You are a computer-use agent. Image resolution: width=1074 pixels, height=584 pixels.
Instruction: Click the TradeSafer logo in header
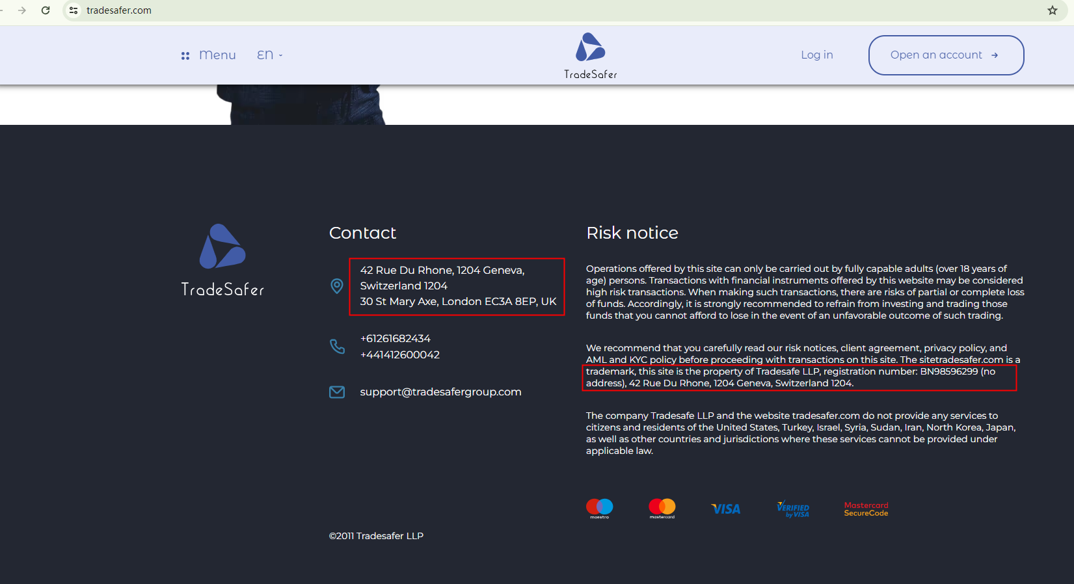click(x=591, y=56)
